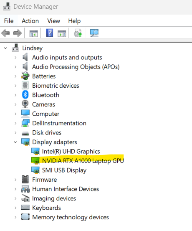Click the Back arrow toolbar icon
The image size is (192, 231).
point(5,33)
